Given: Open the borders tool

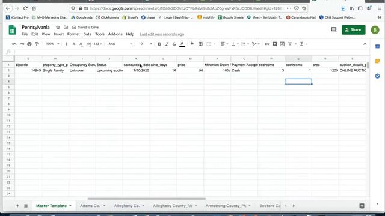Looking at the screenshot, I should [x=200, y=44].
